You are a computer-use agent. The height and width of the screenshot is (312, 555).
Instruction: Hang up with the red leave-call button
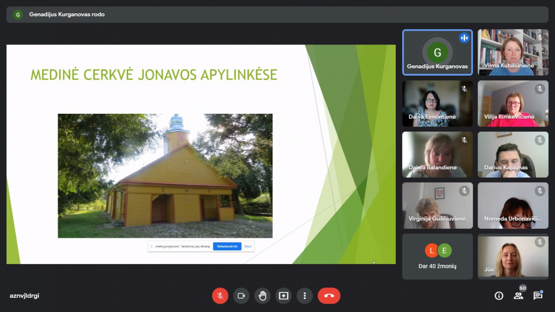point(329,296)
